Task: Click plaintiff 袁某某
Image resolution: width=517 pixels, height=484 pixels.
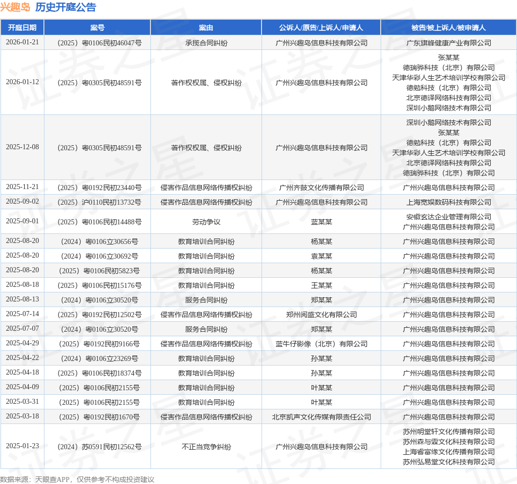Action: [322, 256]
